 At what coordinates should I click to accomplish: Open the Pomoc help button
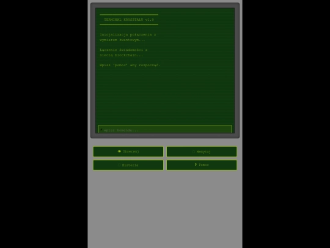(202, 165)
